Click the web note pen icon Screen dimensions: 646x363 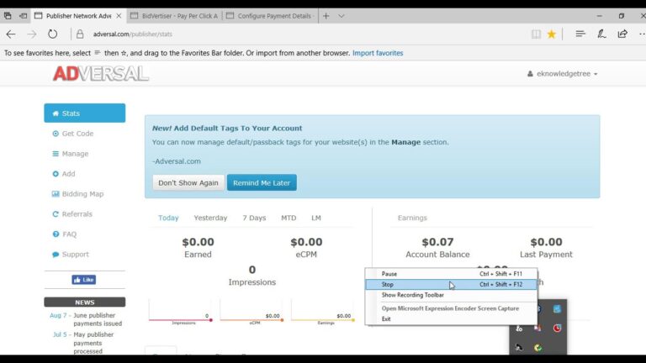pyautogui.click(x=601, y=34)
